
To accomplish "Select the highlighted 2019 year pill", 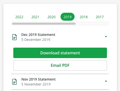I will tap(68, 17).
